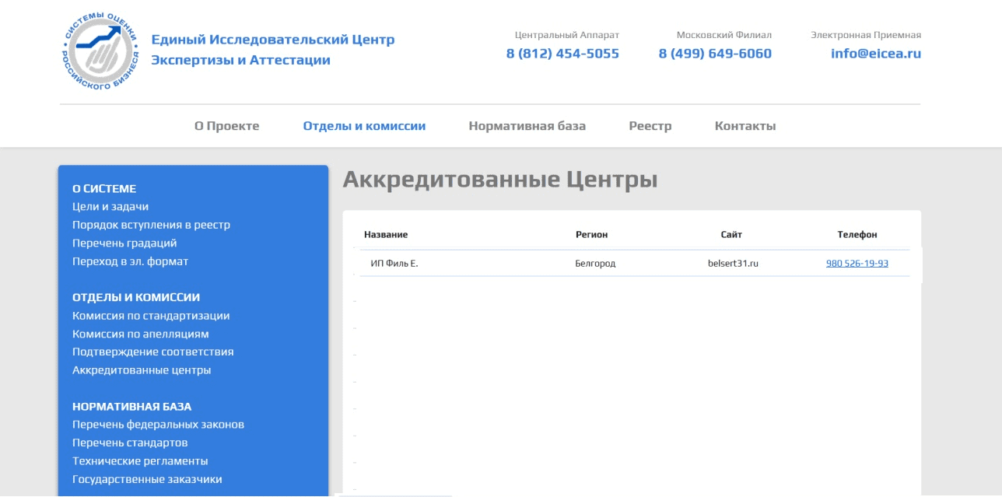Click the Аккредитованные Центры page heading
The width and height of the screenshot is (1002, 497).
pos(500,180)
